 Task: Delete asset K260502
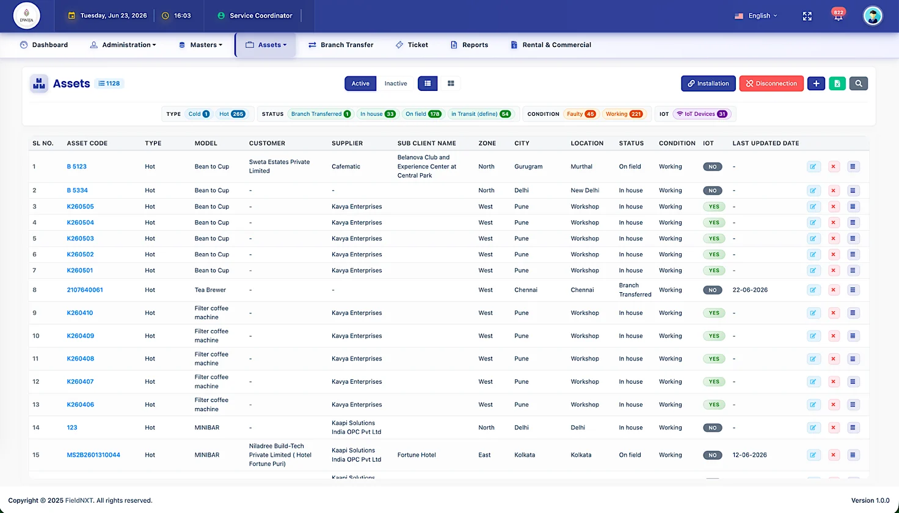coord(834,254)
